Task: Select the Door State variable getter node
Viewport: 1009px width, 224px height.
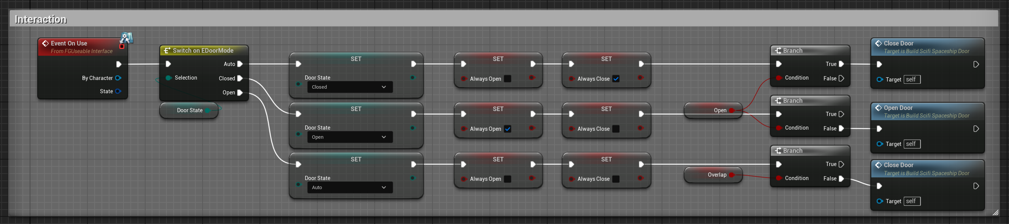Action: point(189,111)
